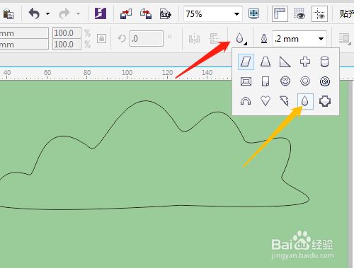Click the rotation angle field
This screenshot has height=268, width=354.
147,38
